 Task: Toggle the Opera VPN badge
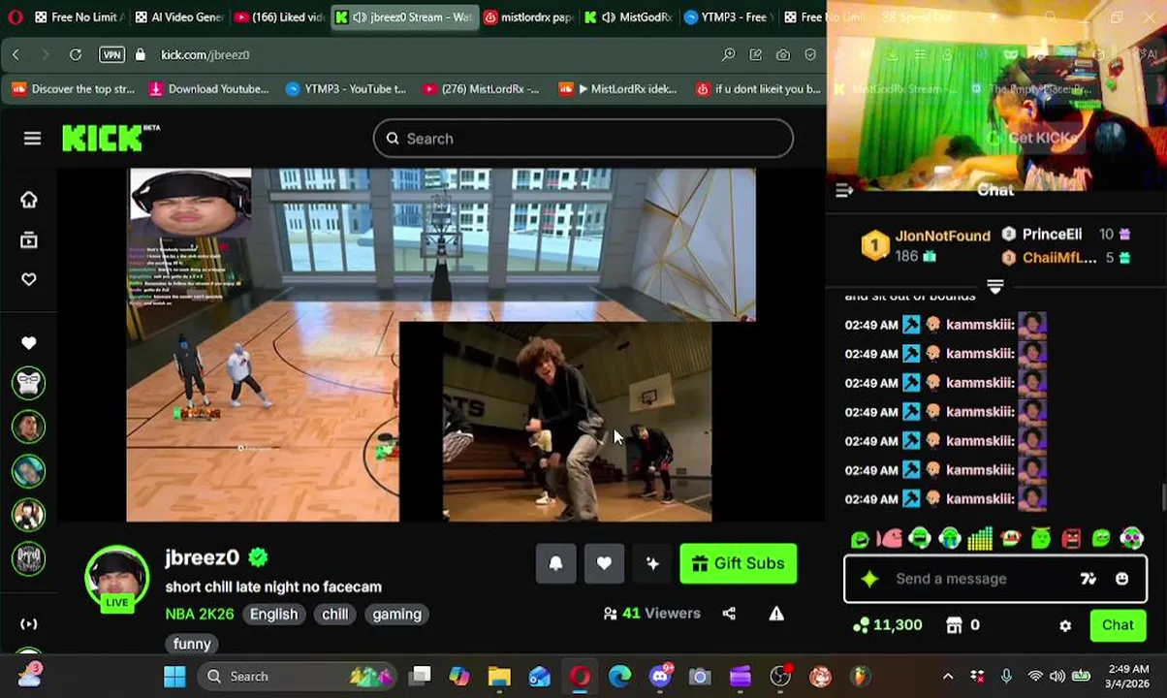click(111, 55)
